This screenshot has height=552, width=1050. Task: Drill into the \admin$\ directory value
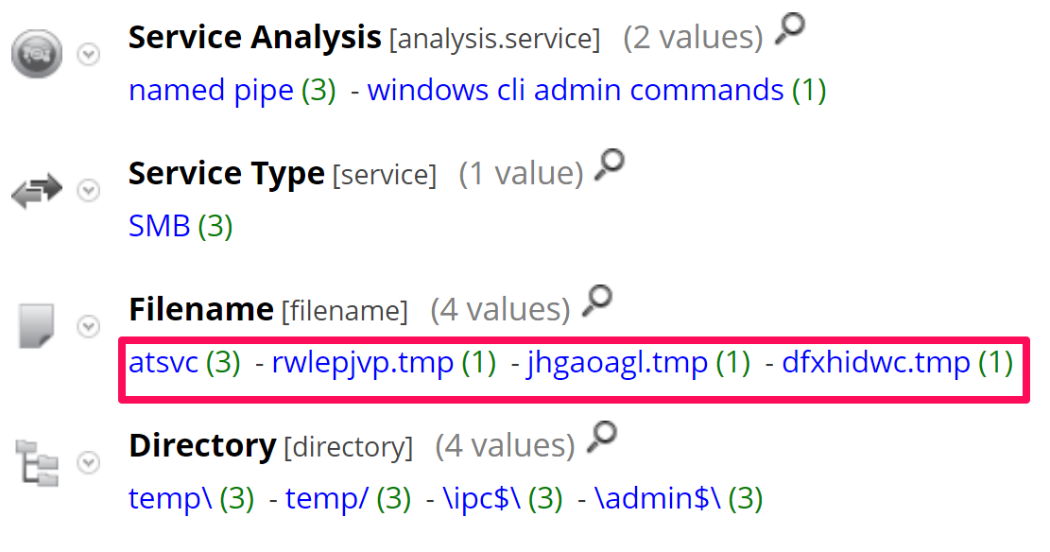[x=658, y=498]
